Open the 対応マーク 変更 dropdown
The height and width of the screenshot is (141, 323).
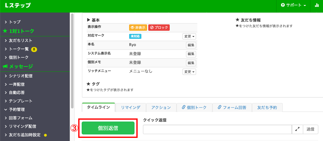tap(189, 36)
